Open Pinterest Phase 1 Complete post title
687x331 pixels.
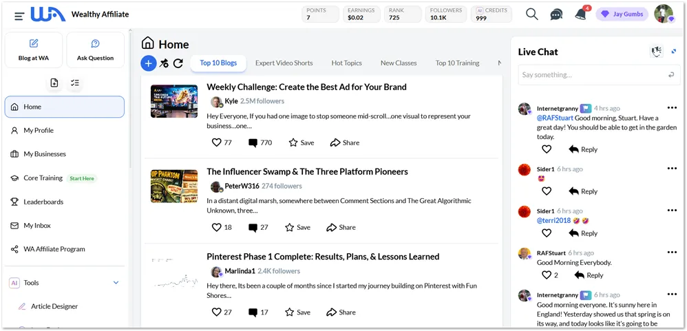tap(323, 257)
